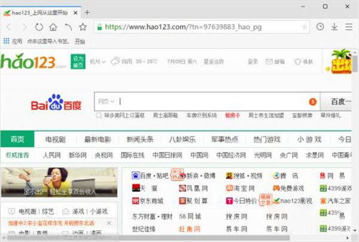359x242 pixels.
Task: Open a new tab with plus button
Action: point(87,13)
